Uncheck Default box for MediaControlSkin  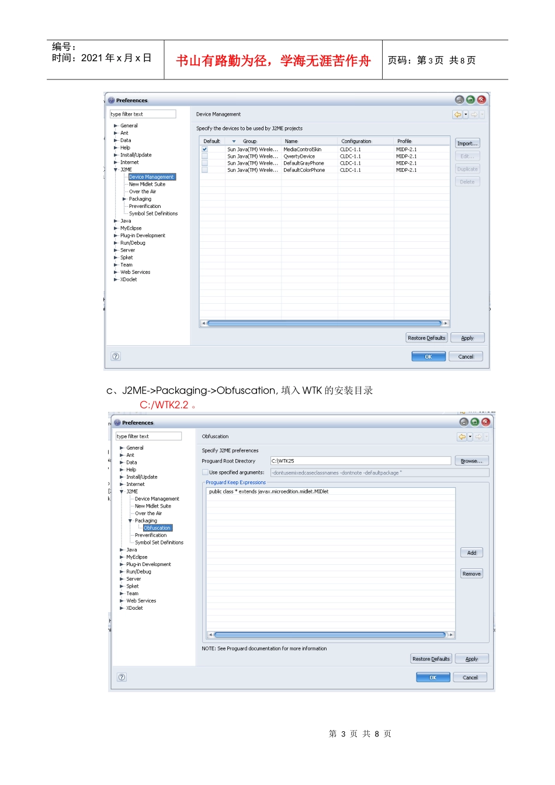pos(204,150)
